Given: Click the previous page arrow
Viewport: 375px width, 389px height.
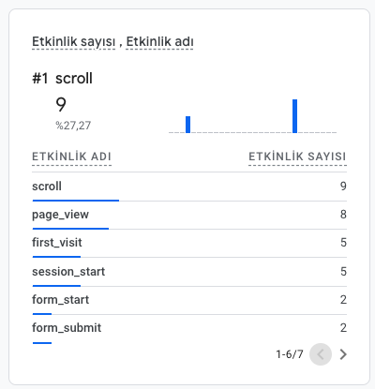Looking at the screenshot, I should pyautogui.click(x=321, y=354).
